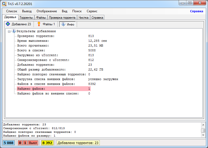Open the Список menu
The height and width of the screenshot is (148, 208).
coord(12,11)
